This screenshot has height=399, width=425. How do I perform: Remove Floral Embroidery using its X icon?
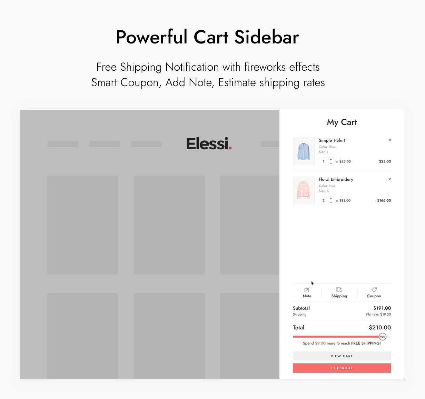tap(390, 179)
